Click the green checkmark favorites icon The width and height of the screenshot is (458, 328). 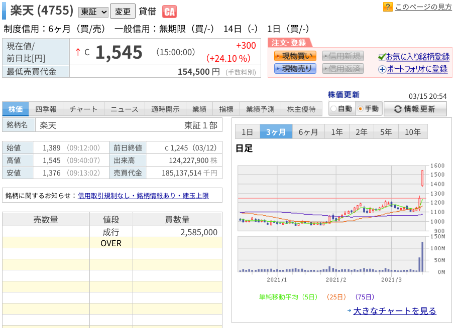click(x=382, y=57)
